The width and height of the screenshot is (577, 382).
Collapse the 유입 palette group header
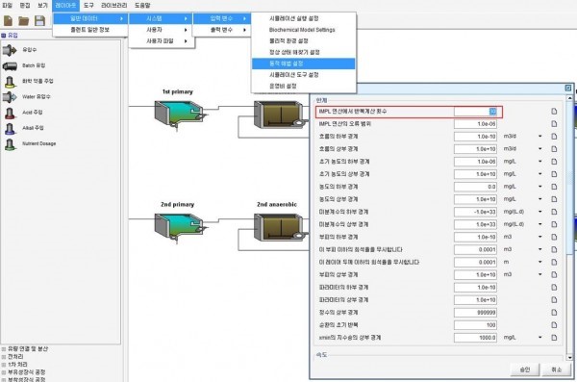click(x=10, y=36)
